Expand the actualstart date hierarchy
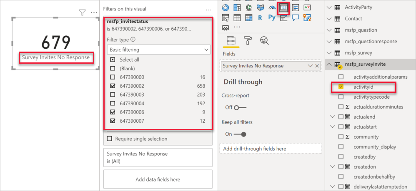This screenshot has width=416, height=191. point(333,127)
